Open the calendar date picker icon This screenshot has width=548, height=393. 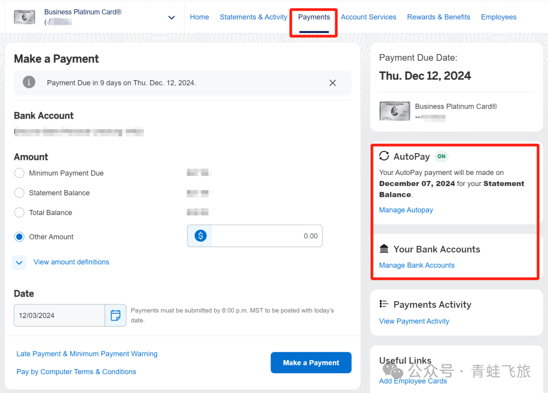115,315
